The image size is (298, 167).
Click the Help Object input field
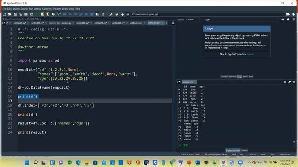[x=245, y=19]
